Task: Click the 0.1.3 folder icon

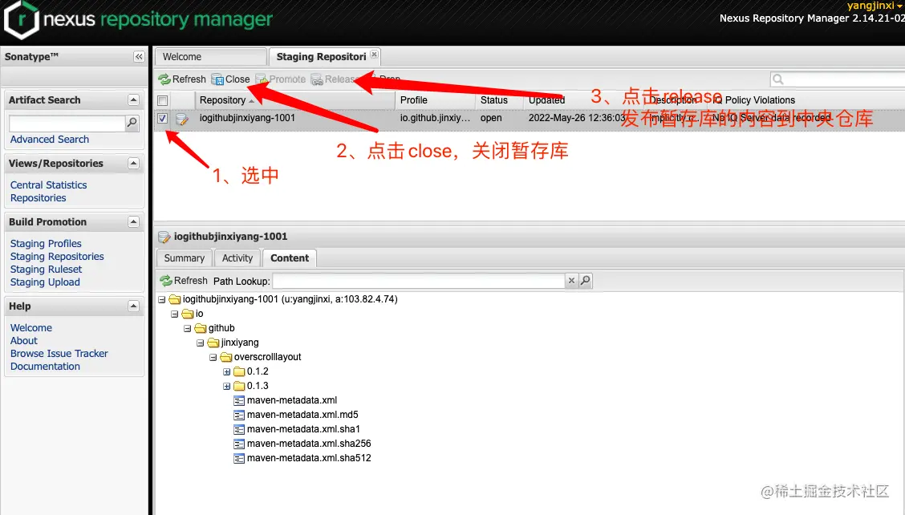Action: [x=239, y=386]
